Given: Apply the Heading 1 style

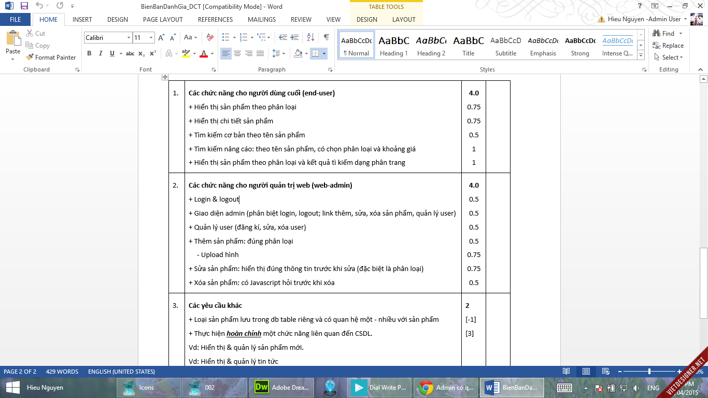Looking at the screenshot, I should click(x=394, y=46).
